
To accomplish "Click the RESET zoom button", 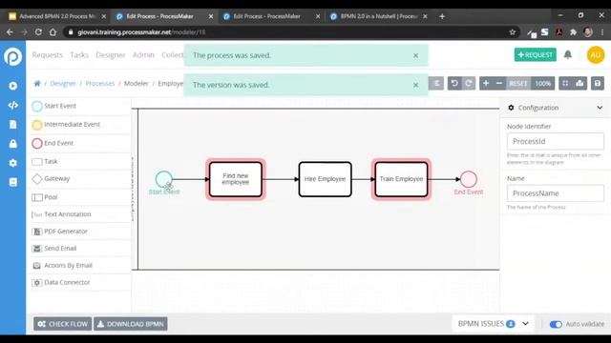I will click(517, 83).
